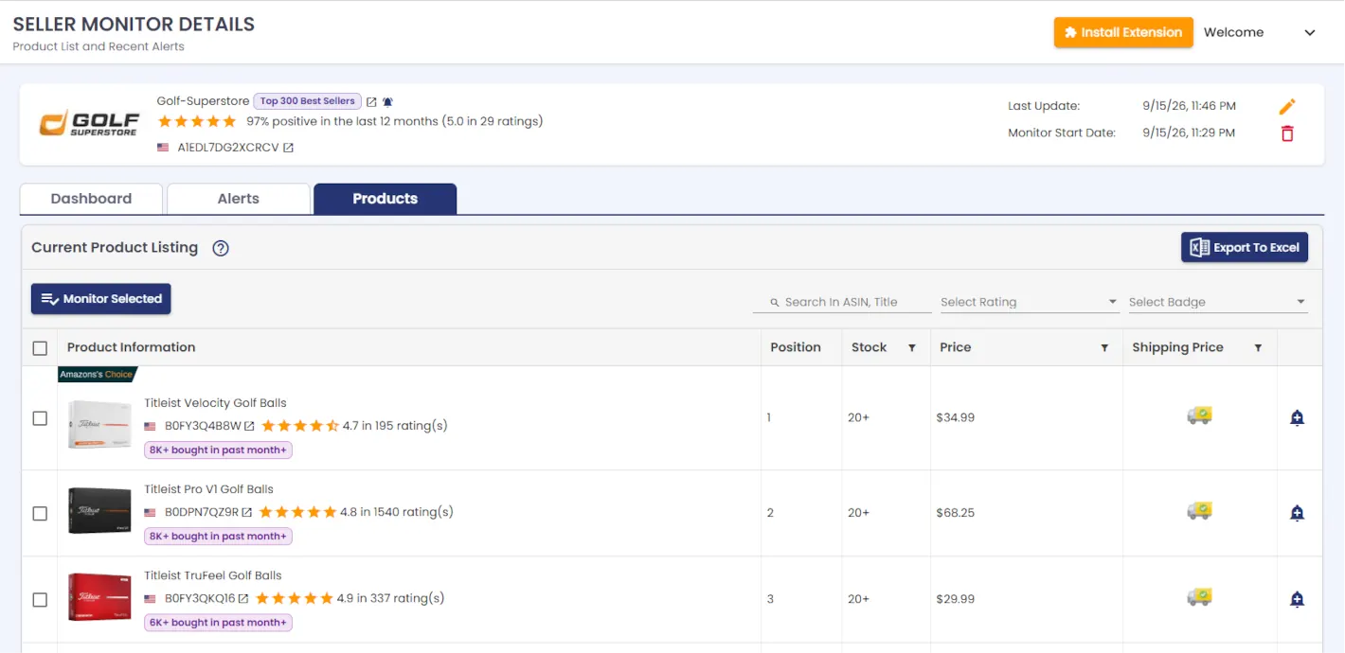Click the price $34.99
1345x653 pixels.
955,417
